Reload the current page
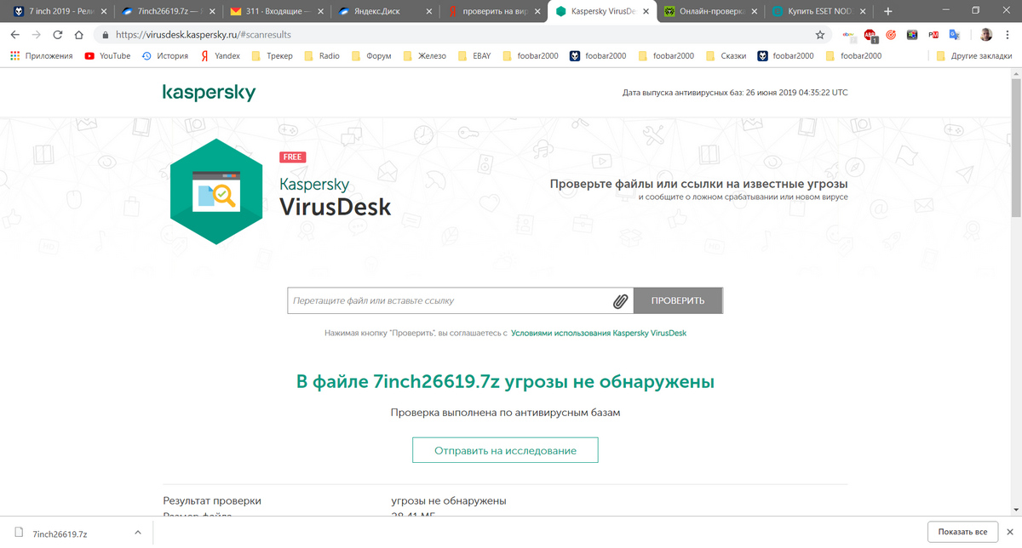 pyautogui.click(x=58, y=36)
